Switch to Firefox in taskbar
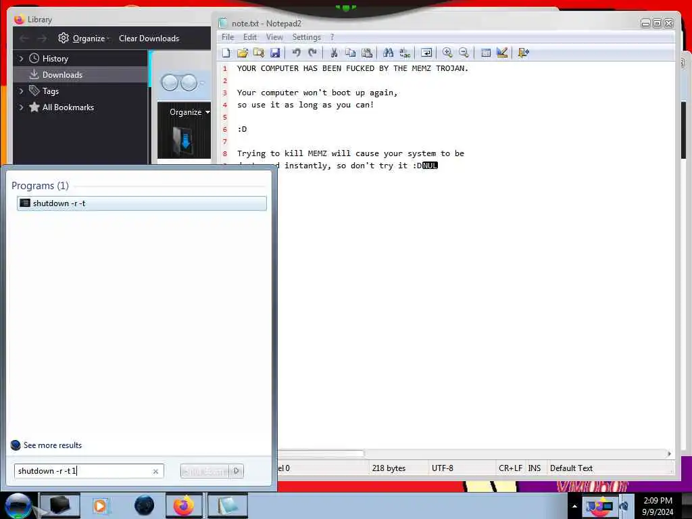 click(184, 505)
